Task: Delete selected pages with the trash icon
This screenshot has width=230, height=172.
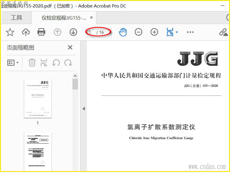Action: click(x=32, y=62)
